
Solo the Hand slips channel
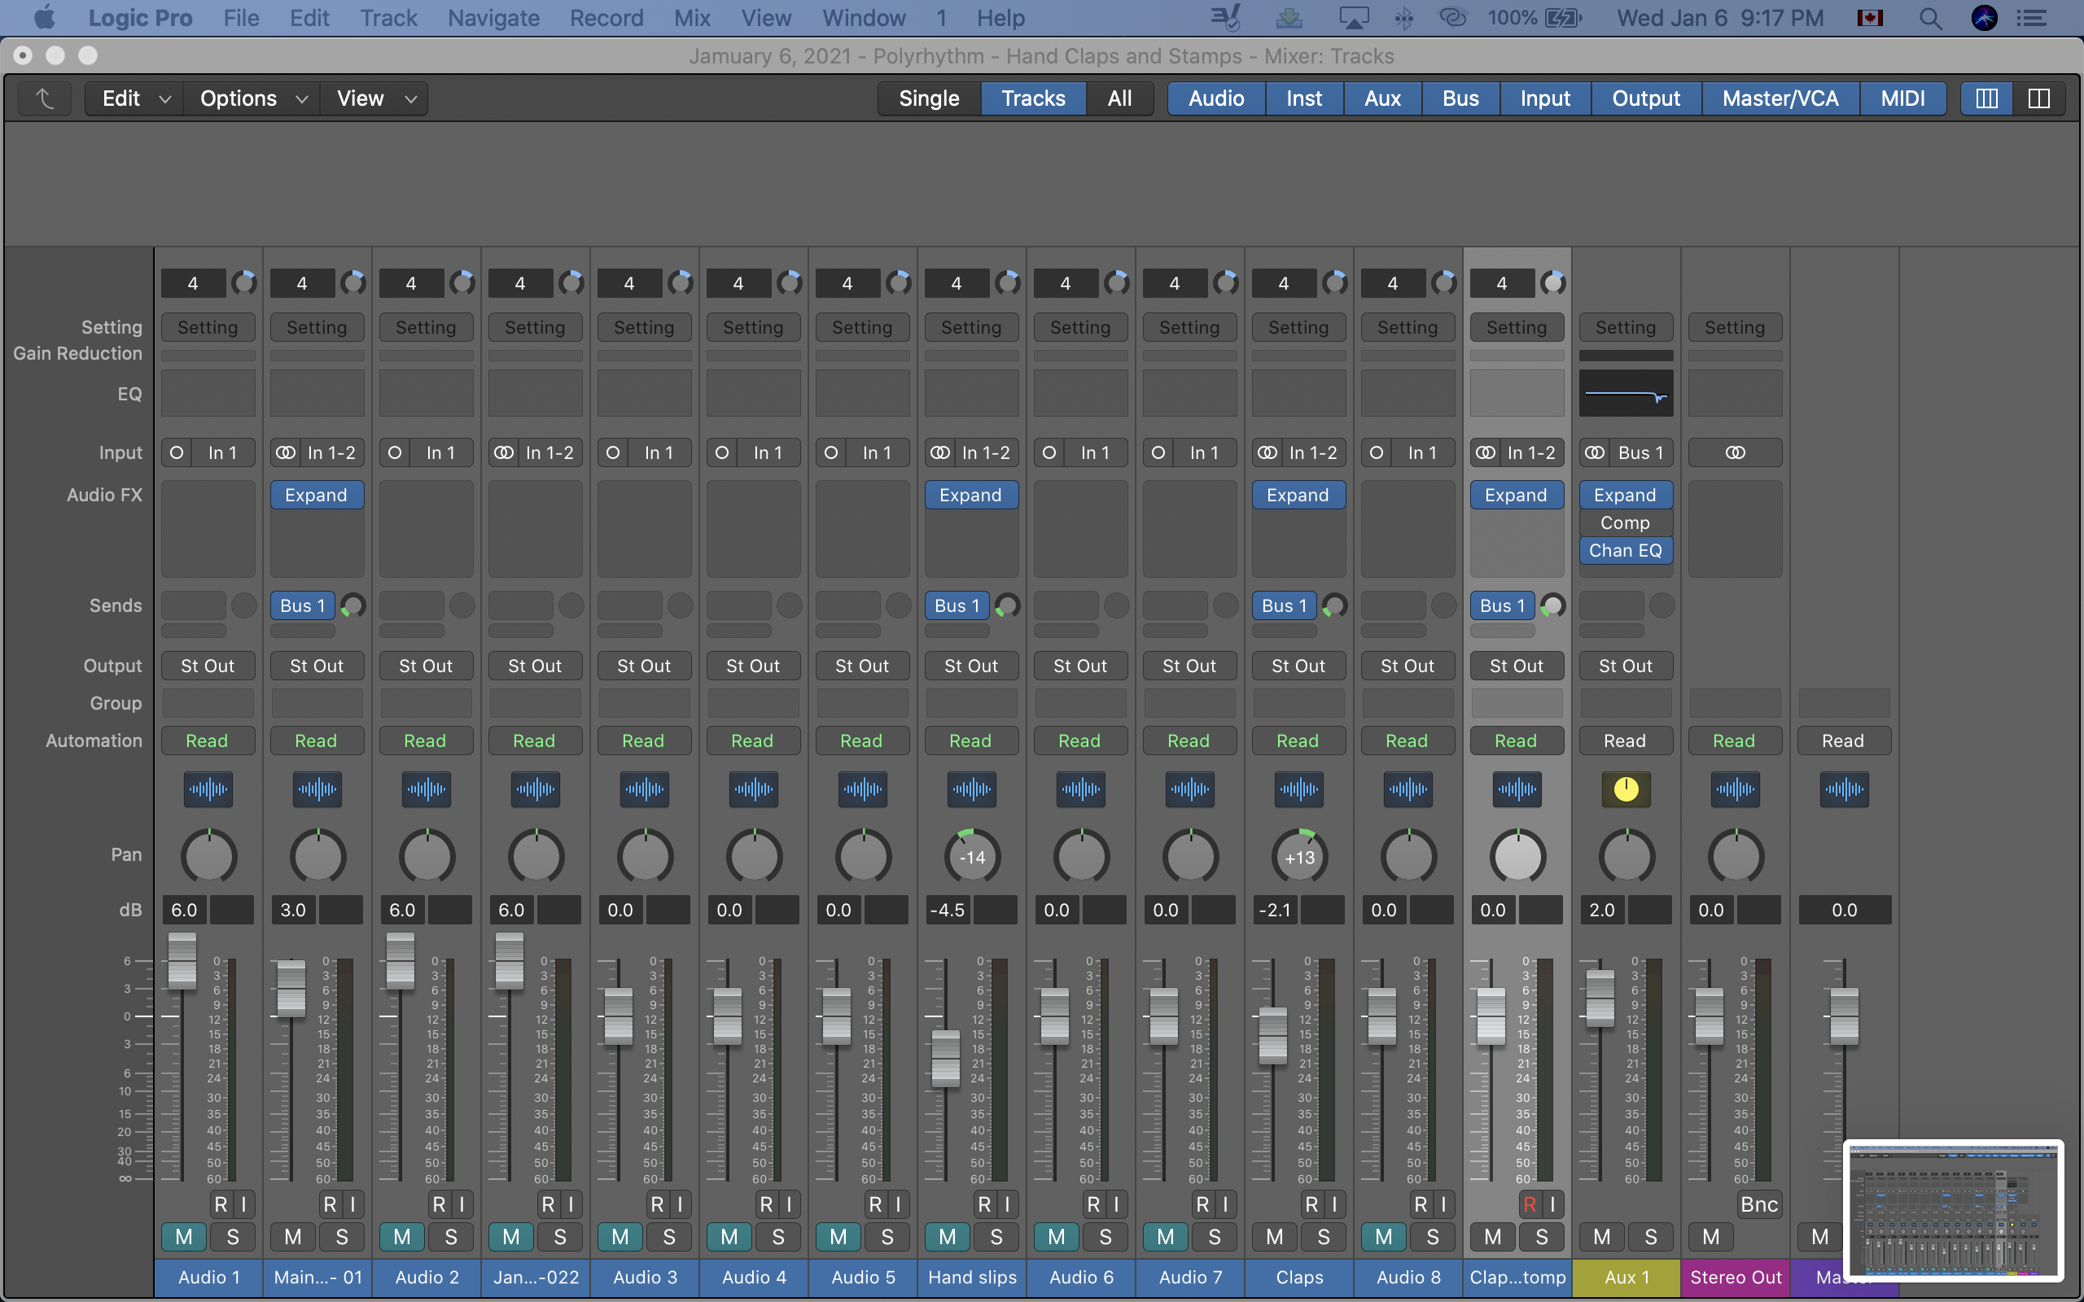click(x=996, y=1237)
